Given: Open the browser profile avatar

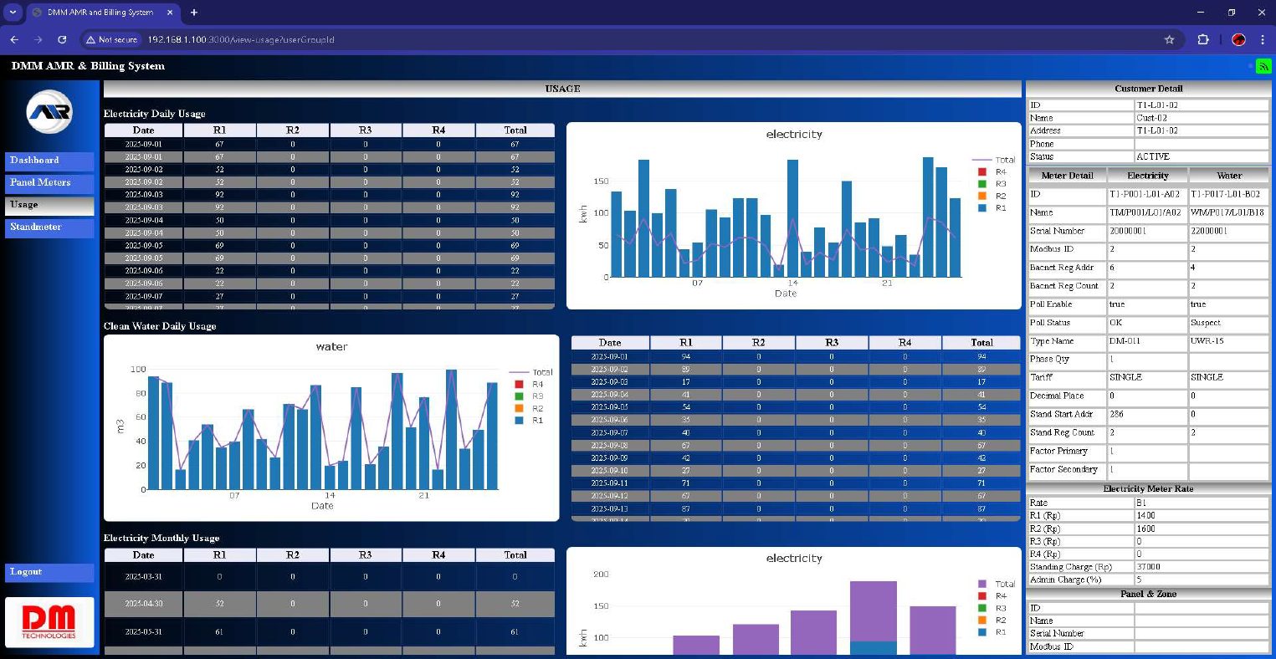Looking at the screenshot, I should [1239, 39].
